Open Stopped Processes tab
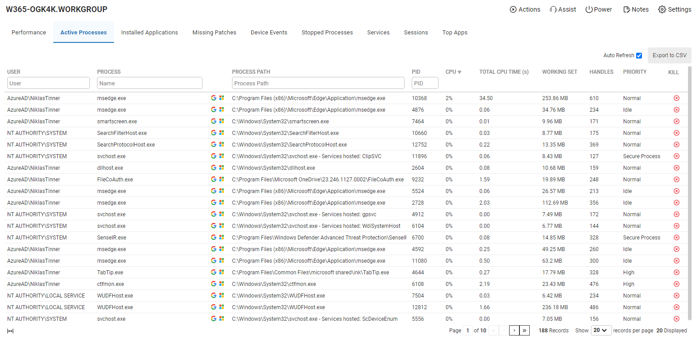The image size is (692, 344). (327, 32)
